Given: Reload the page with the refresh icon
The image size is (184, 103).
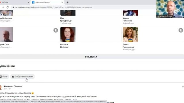Looking at the screenshot, I should (8, 7).
